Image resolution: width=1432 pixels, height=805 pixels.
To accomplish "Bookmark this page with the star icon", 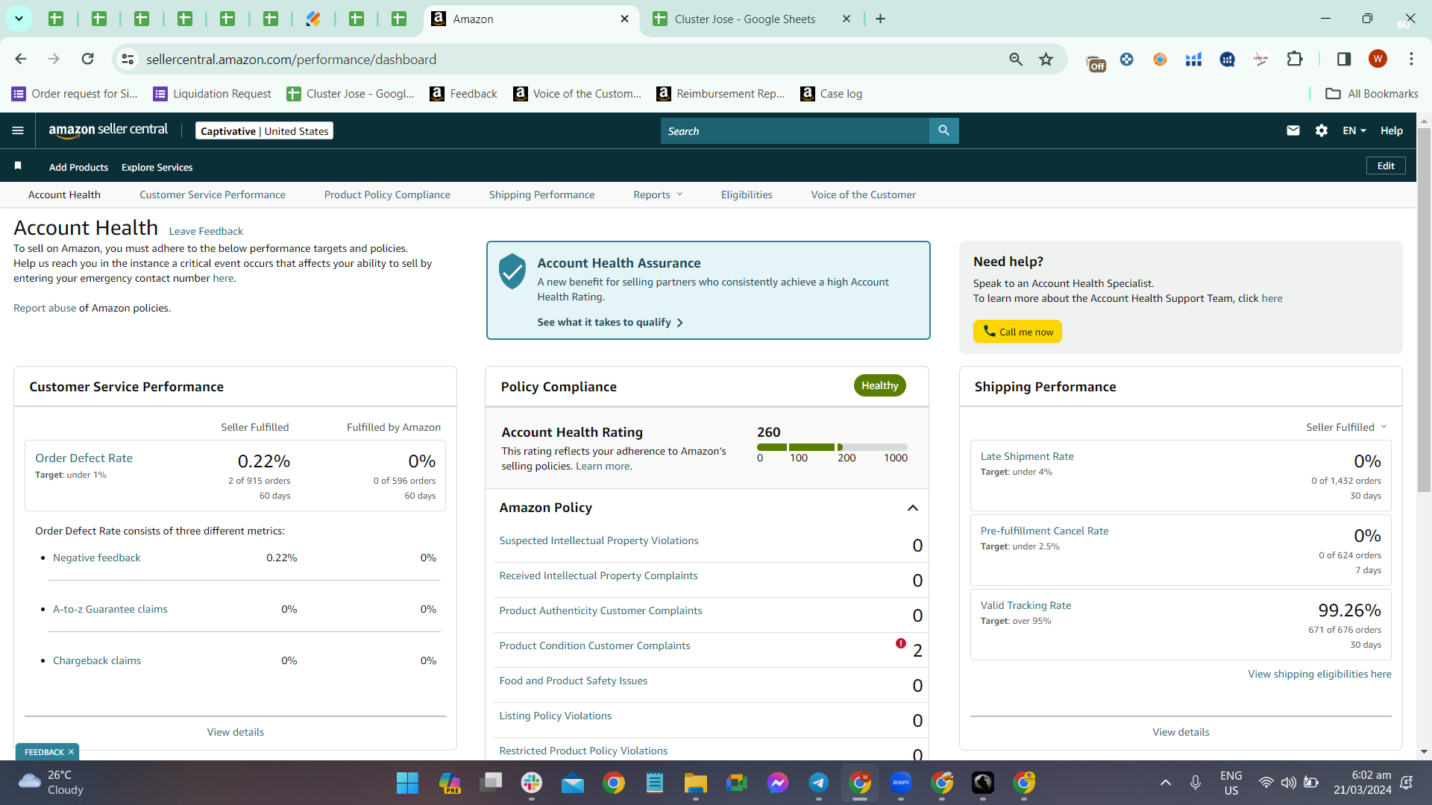I will point(1046,59).
